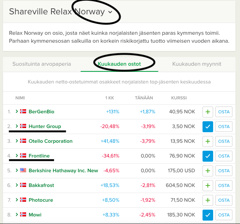Open the Photocure stock link
This screenshot has width=240, height=224.
click(41, 200)
